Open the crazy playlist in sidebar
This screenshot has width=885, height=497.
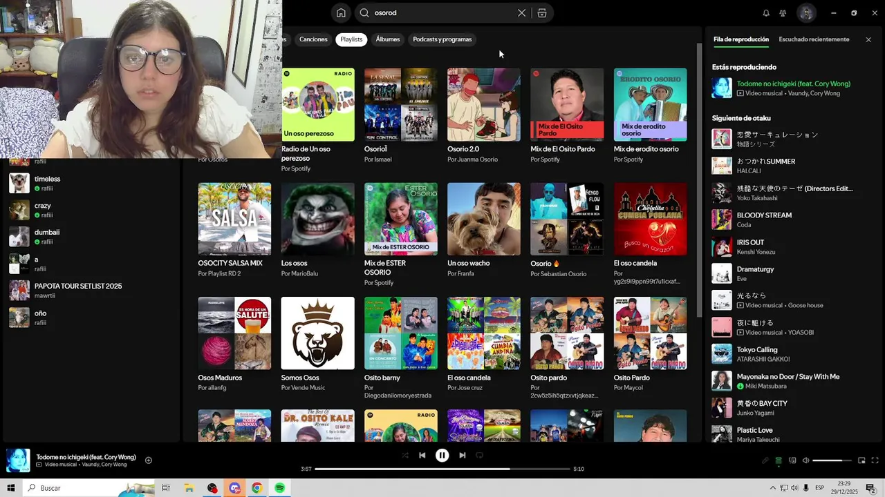(x=90, y=210)
